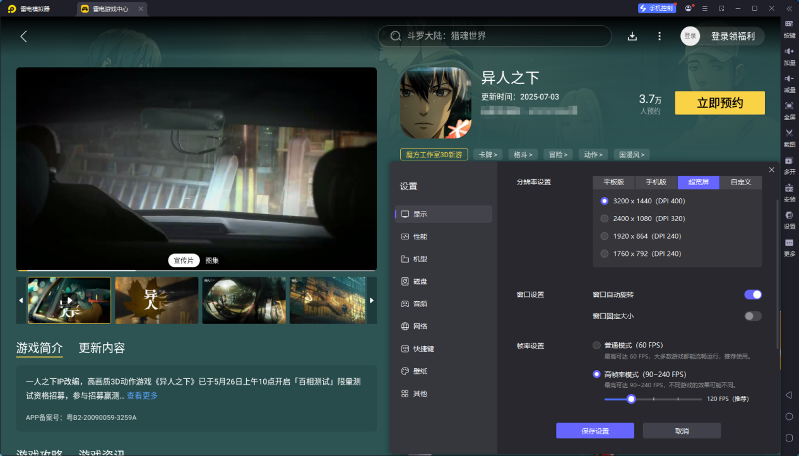
Task: Switch to the 平板版 resolution tab
Action: (x=613, y=182)
